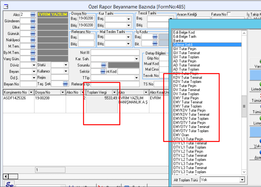Open lookup icon next to Nakliyeci field
Screen dimensions: 261x187
[33, 40]
